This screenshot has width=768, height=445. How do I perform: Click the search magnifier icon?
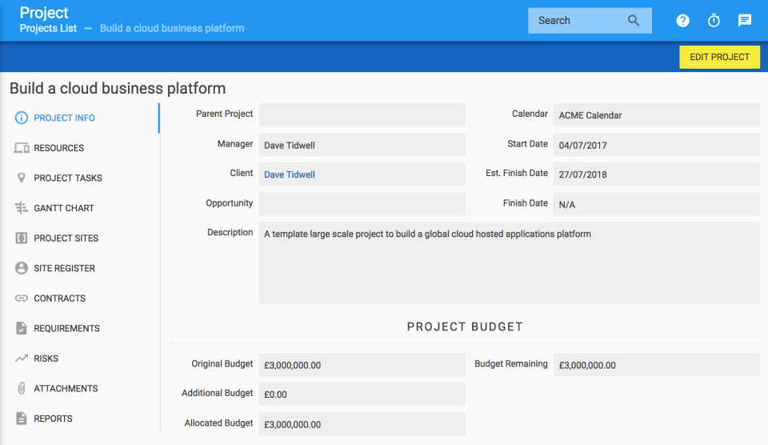(x=634, y=21)
